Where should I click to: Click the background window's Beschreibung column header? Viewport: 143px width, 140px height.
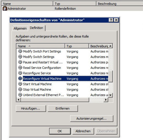119,4
